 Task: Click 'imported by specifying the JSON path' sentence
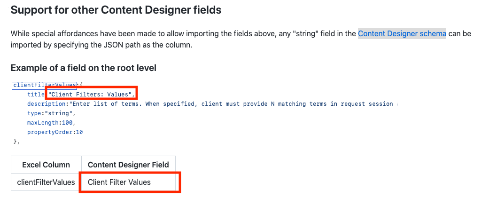click(x=101, y=45)
